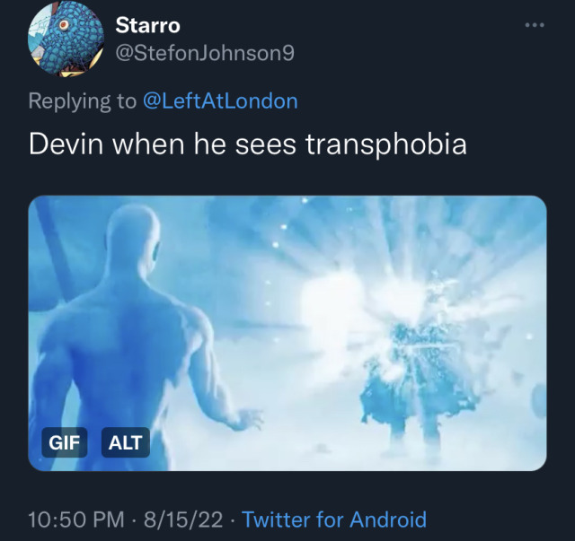Play the blue explosion GIF
This screenshot has width=575, height=541.
point(287,333)
